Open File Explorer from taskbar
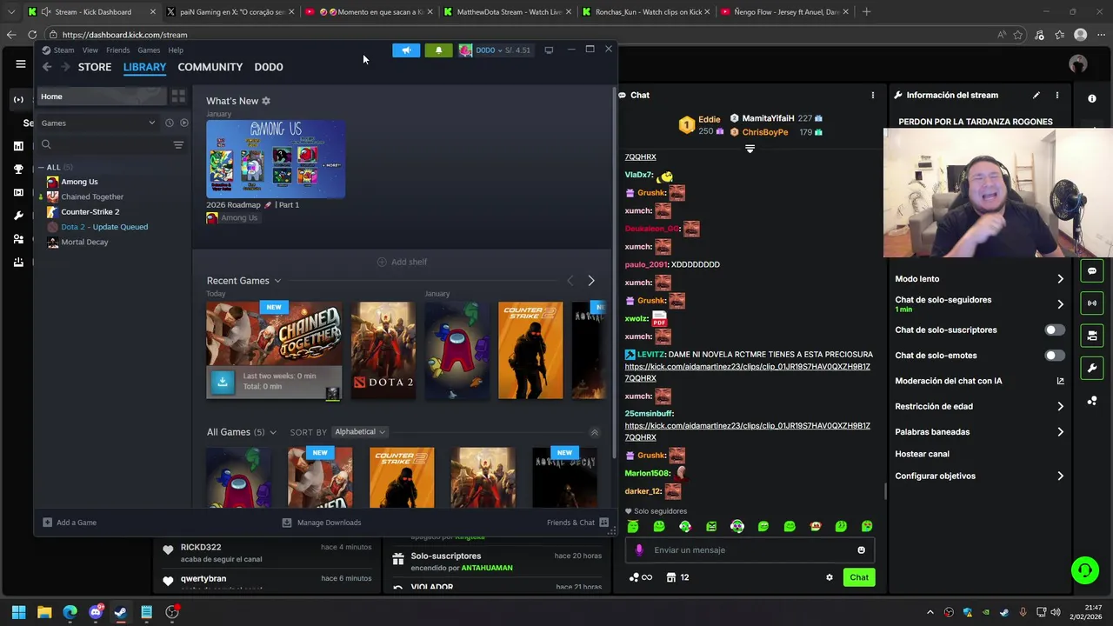 (44, 612)
